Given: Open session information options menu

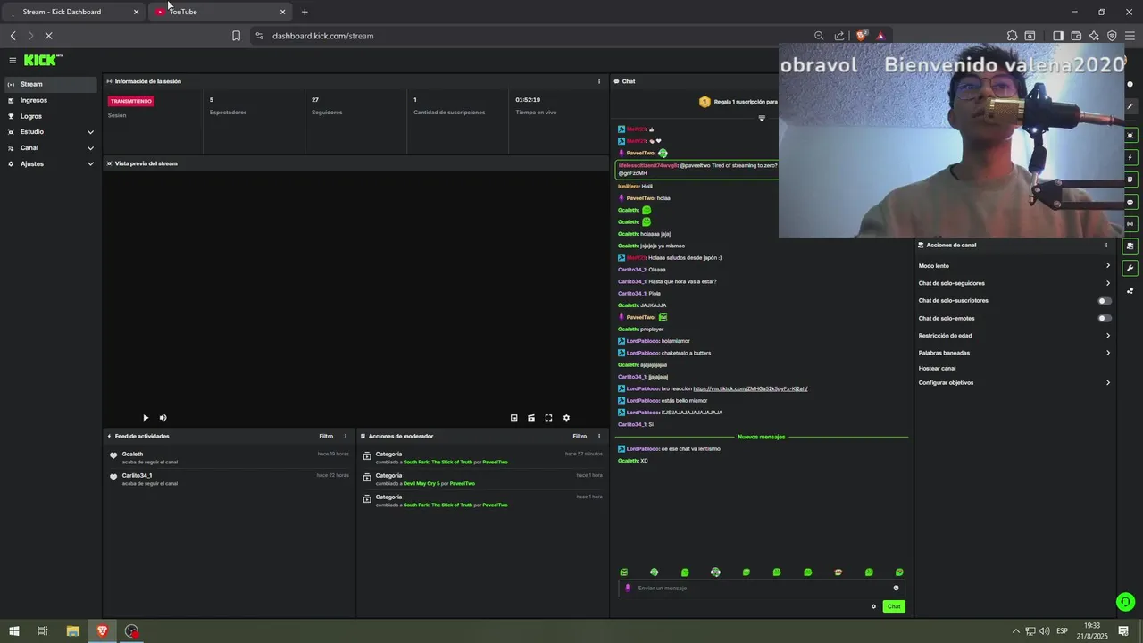Looking at the screenshot, I should [599, 81].
